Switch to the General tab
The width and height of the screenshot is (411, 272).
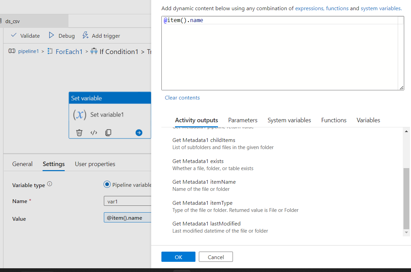[x=22, y=164]
